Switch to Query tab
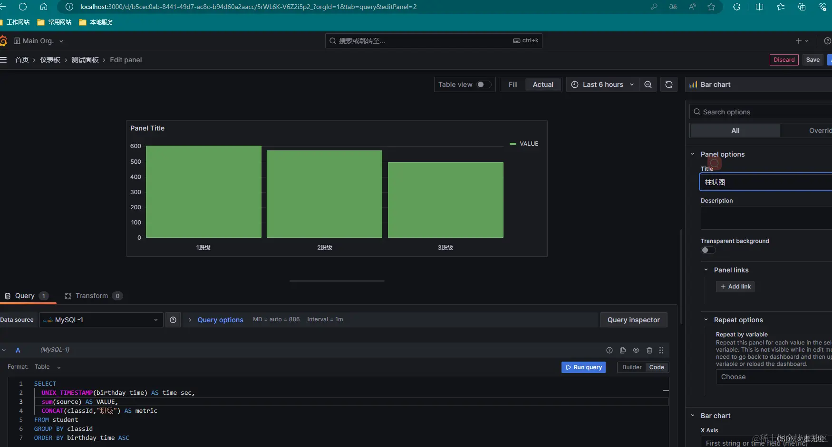832x447 pixels. click(27, 296)
